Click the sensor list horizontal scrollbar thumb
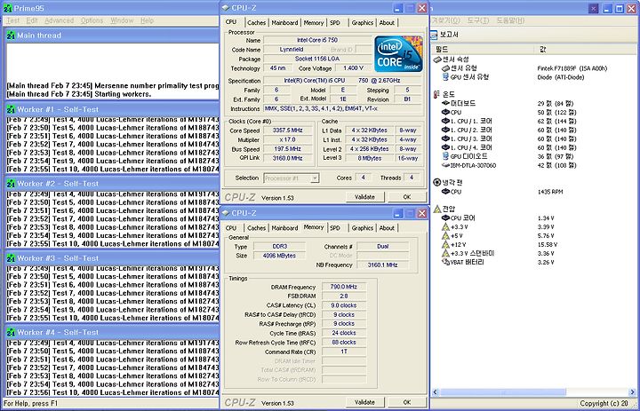This screenshot has height=411, width=640. point(502,391)
